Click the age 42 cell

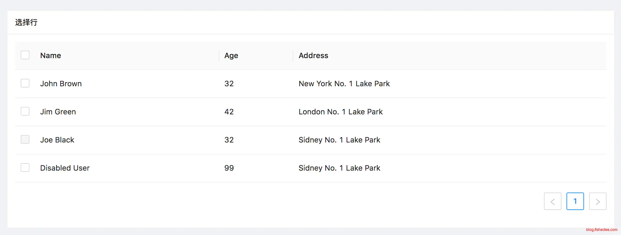pos(229,112)
